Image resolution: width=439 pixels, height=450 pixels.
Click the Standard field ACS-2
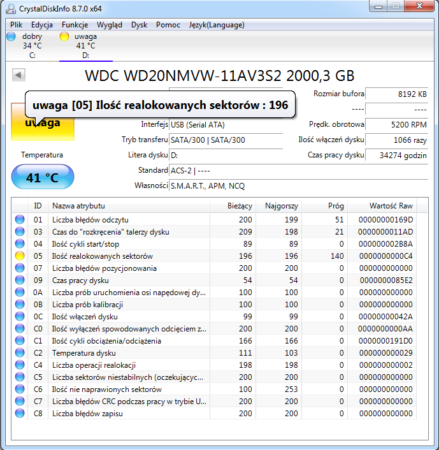[x=298, y=171]
